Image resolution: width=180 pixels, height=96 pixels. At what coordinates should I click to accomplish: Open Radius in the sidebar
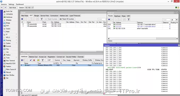tap(8, 55)
